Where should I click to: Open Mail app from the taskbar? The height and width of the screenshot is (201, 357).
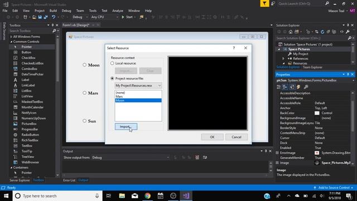(x=135, y=196)
